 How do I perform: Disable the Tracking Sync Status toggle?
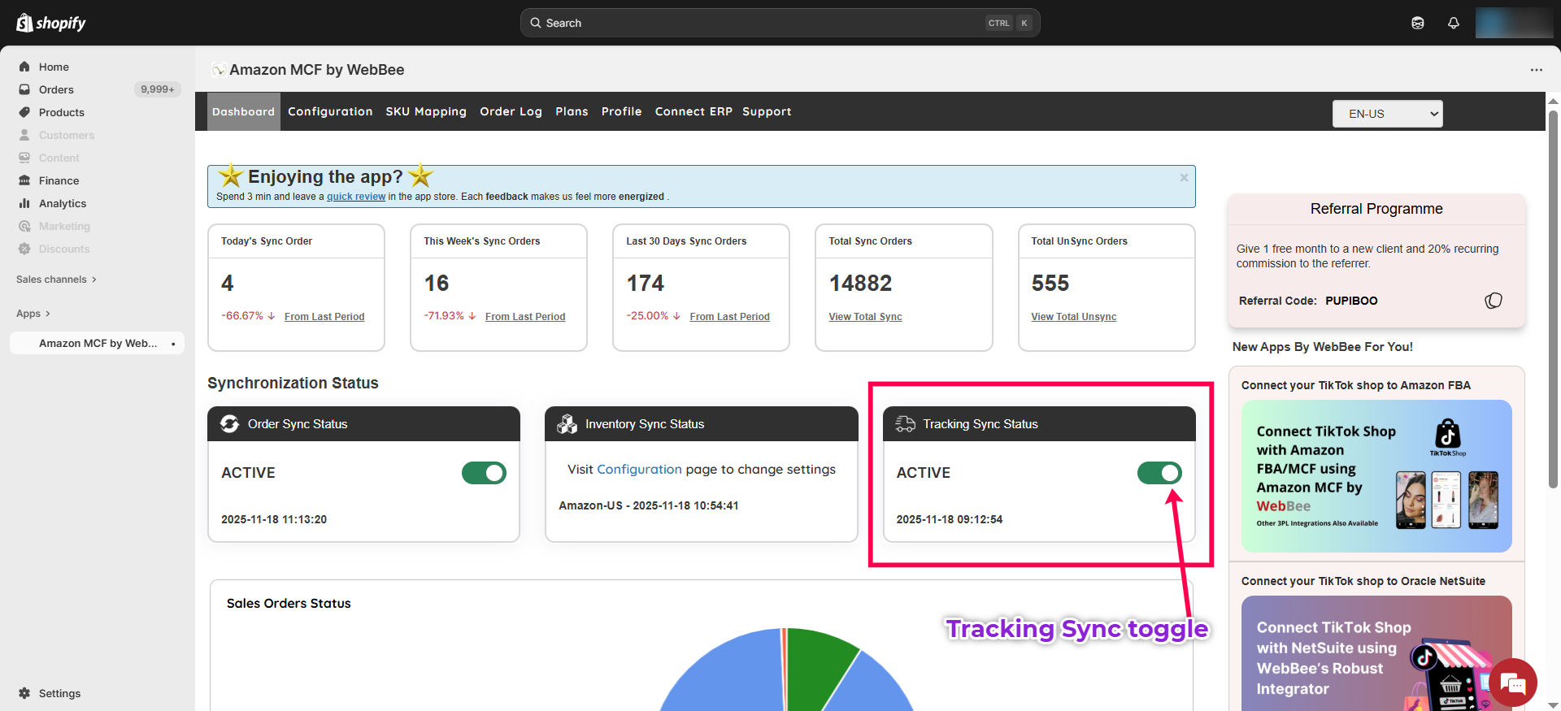[x=1159, y=473]
